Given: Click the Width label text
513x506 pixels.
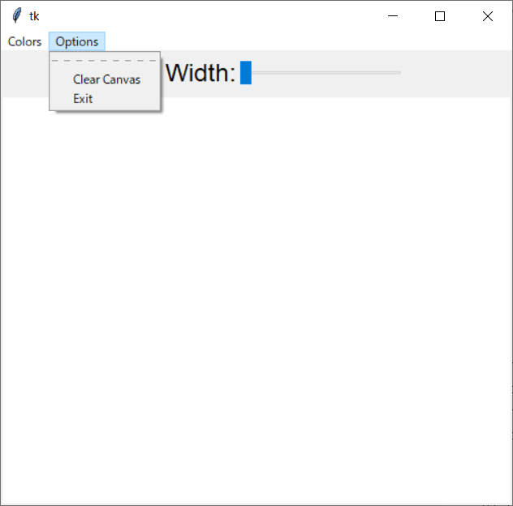Looking at the screenshot, I should [200, 73].
